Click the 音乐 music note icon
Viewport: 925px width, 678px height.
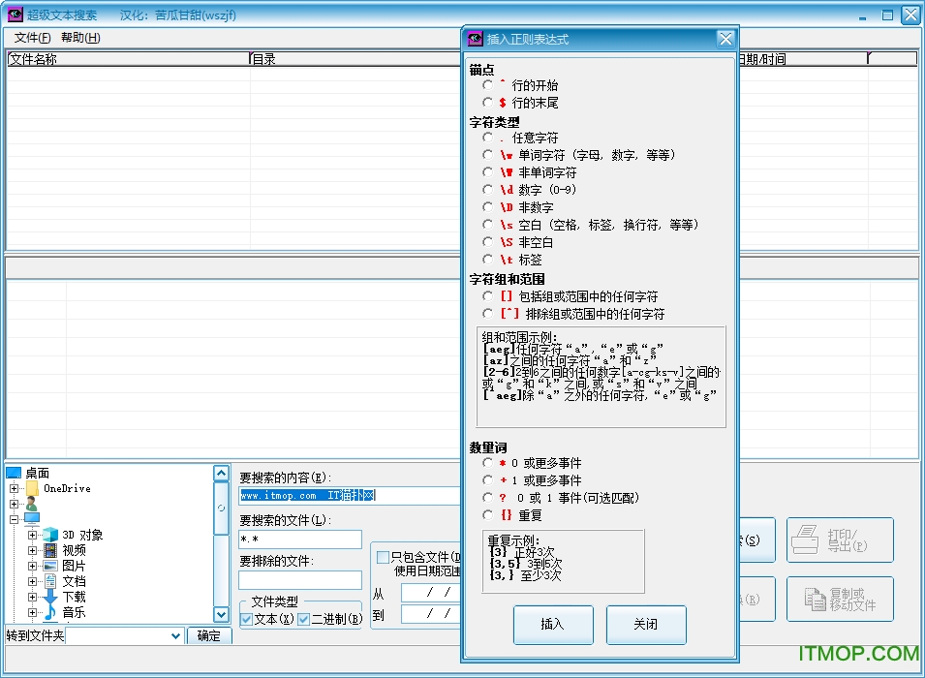click(50, 612)
